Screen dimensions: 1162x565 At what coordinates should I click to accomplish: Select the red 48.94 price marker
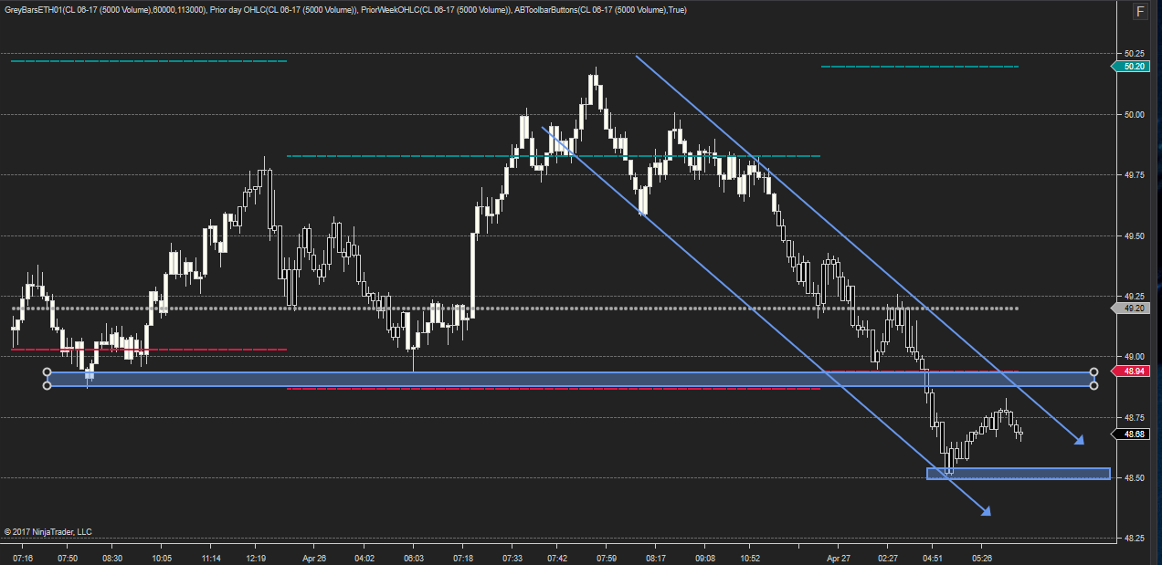click(x=1131, y=371)
